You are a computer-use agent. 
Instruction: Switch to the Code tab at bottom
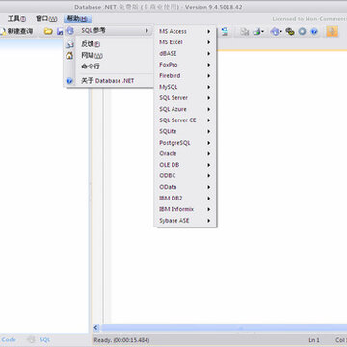(9, 339)
